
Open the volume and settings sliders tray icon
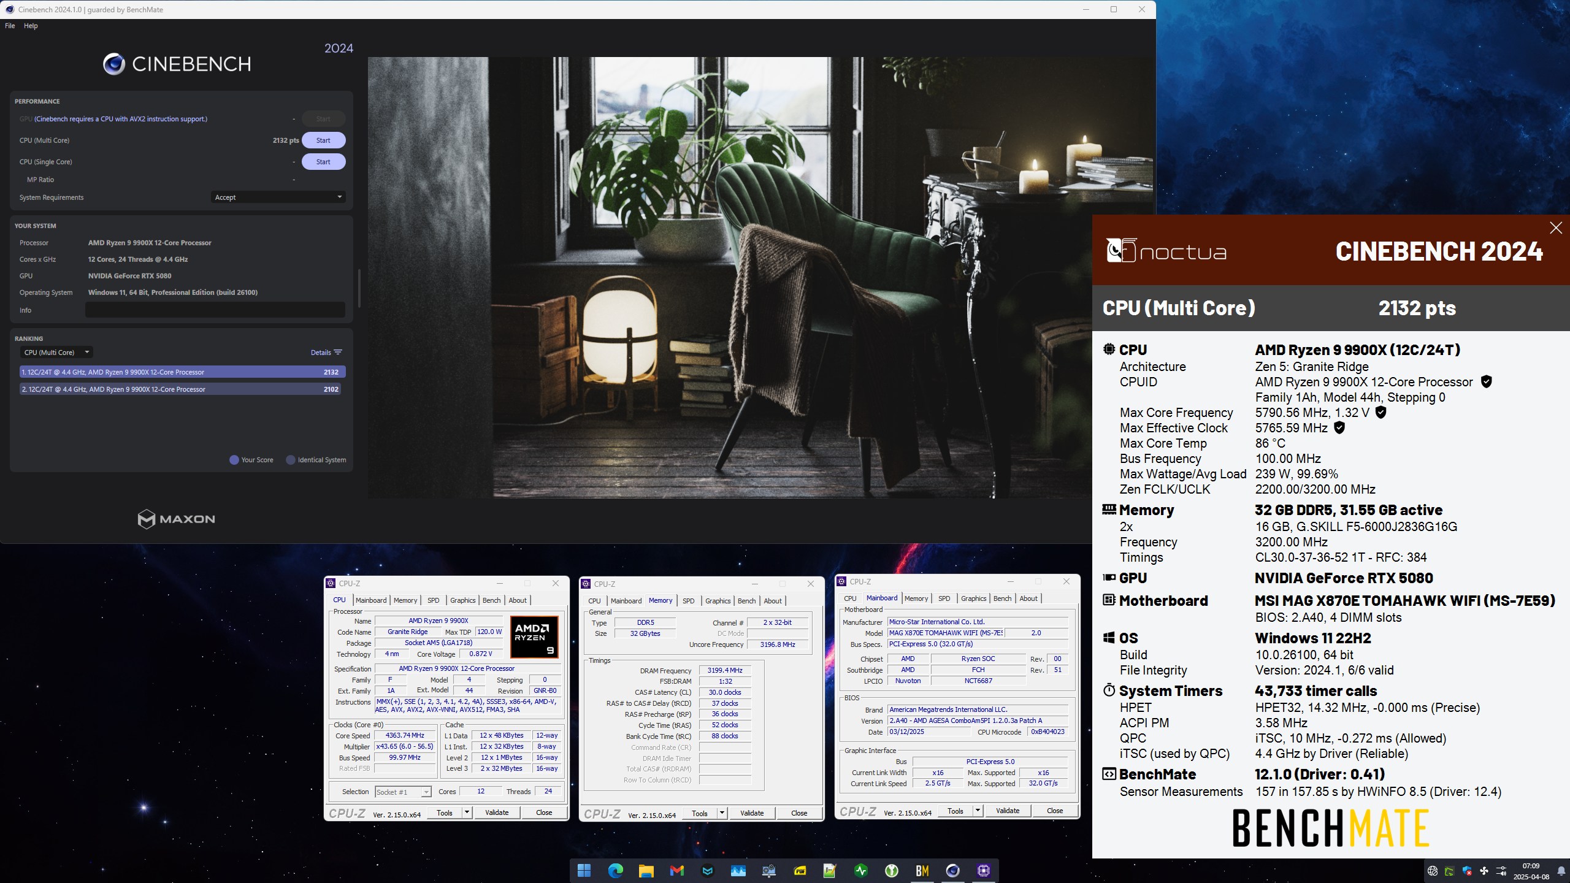pos(1501,871)
